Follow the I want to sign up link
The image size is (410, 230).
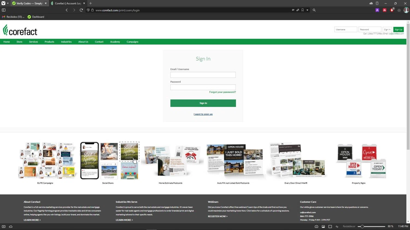203,114
